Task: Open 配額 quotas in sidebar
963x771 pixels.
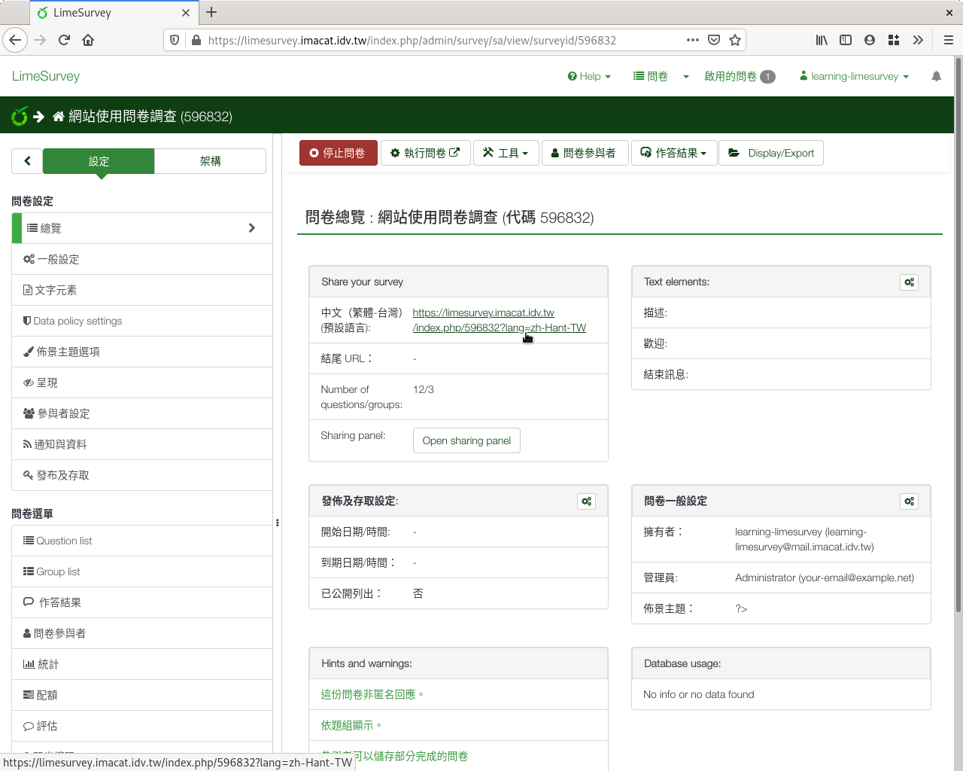Action: tap(142, 695)
